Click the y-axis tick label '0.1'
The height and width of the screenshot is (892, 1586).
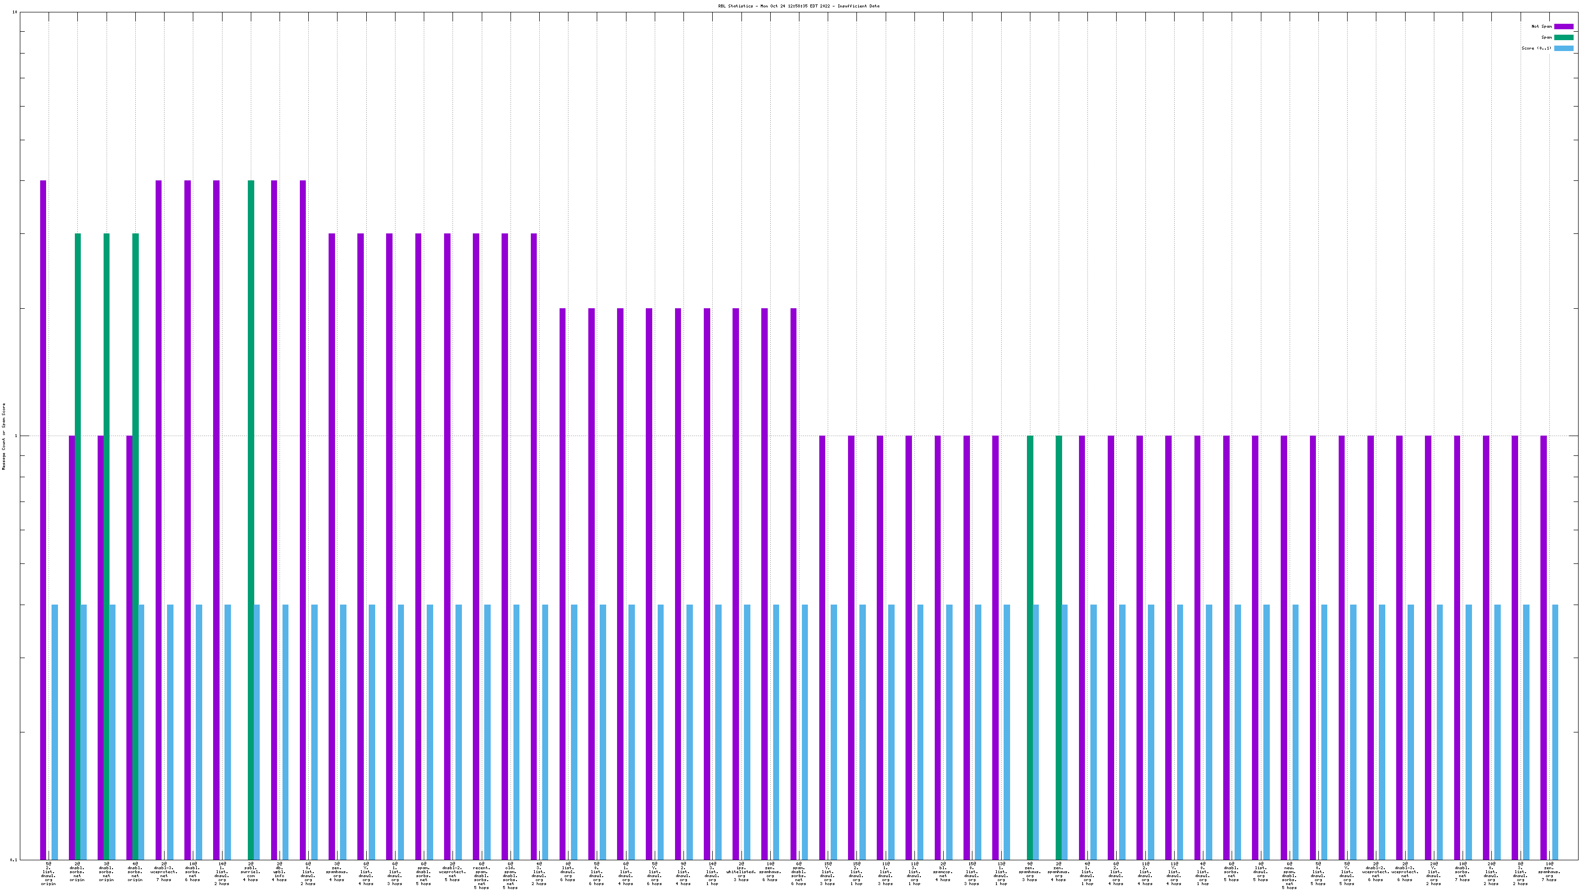pyautogui.click(x=13, y=860)
